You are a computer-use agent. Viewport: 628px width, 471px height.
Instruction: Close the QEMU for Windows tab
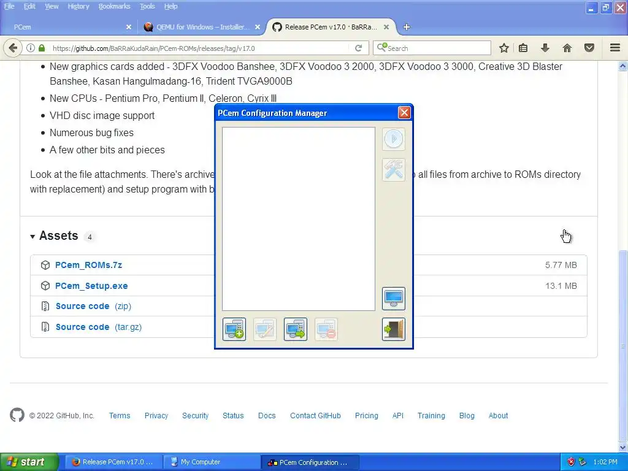tap(258, 27)
